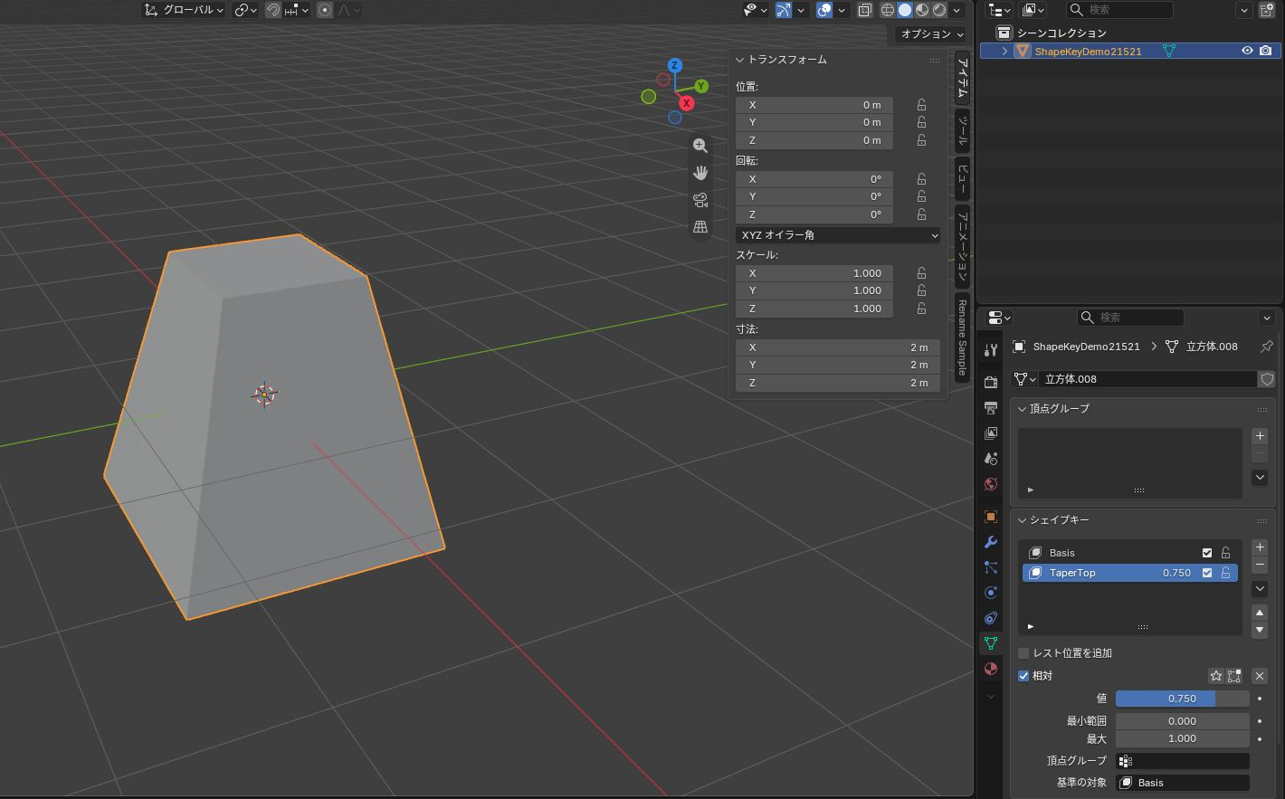Open the Object Constraints tab icon

click(x=991, y=618)
